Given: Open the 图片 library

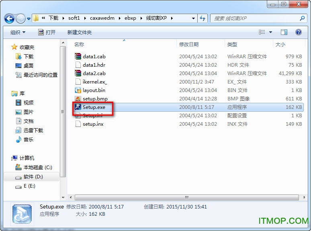Looking at the screenshot, I should point(25,112).
